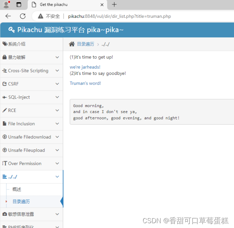The width and height of the screenshot is (234, 228).
Task: Open a new browser tab
Action: (x=114, y=4)
